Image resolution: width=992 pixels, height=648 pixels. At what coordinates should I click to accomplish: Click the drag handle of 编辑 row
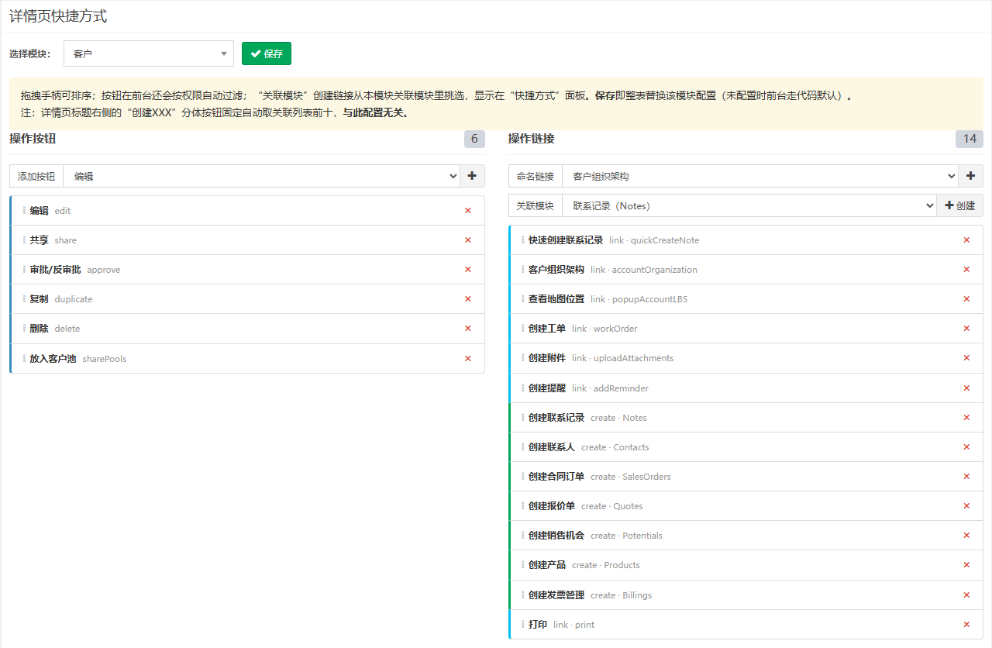pos(25,211)
